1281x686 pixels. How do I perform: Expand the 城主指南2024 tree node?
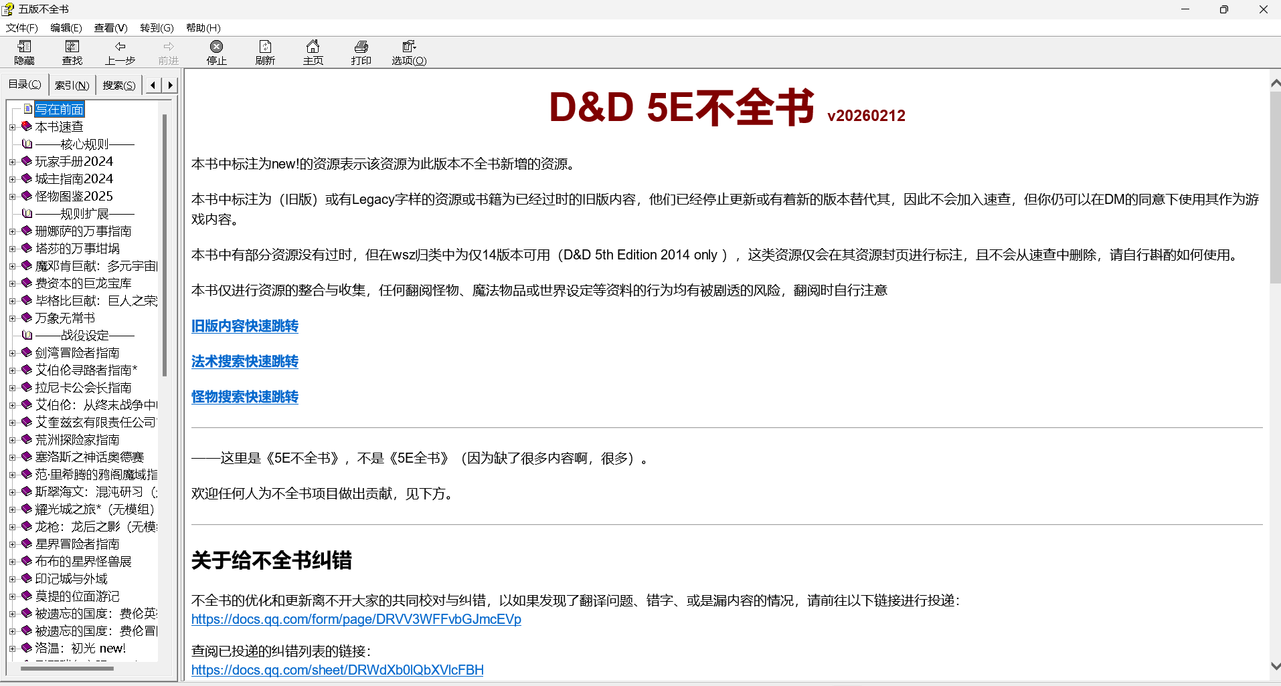click(12, 179)
